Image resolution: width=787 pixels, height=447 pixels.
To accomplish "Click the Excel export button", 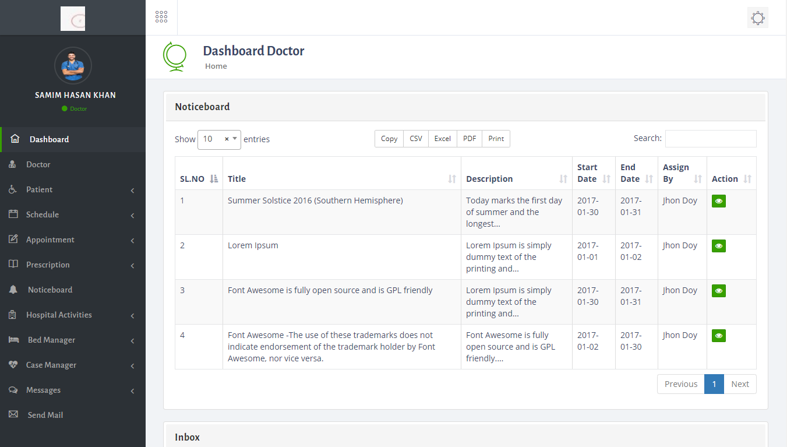I will [x=442, y=139].
